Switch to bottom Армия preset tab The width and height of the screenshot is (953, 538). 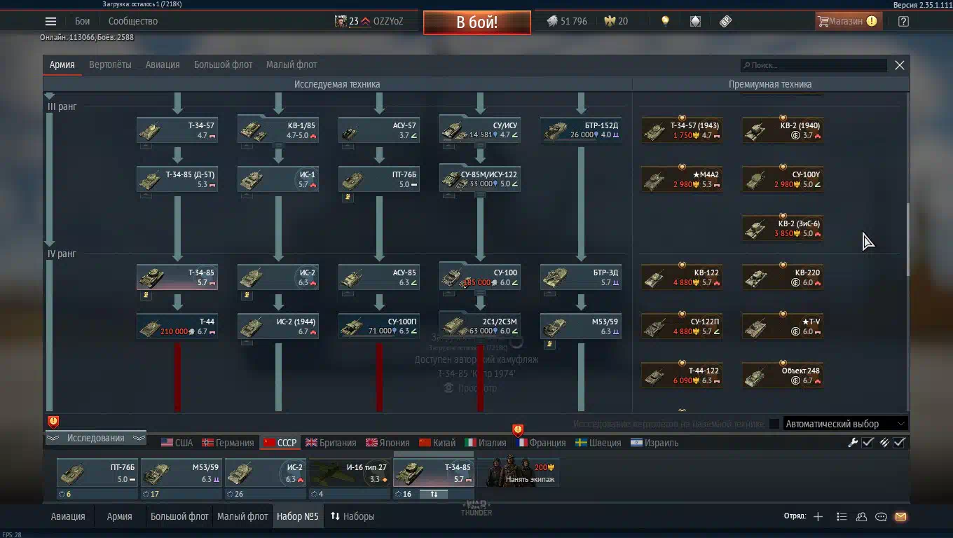point(119,516)
